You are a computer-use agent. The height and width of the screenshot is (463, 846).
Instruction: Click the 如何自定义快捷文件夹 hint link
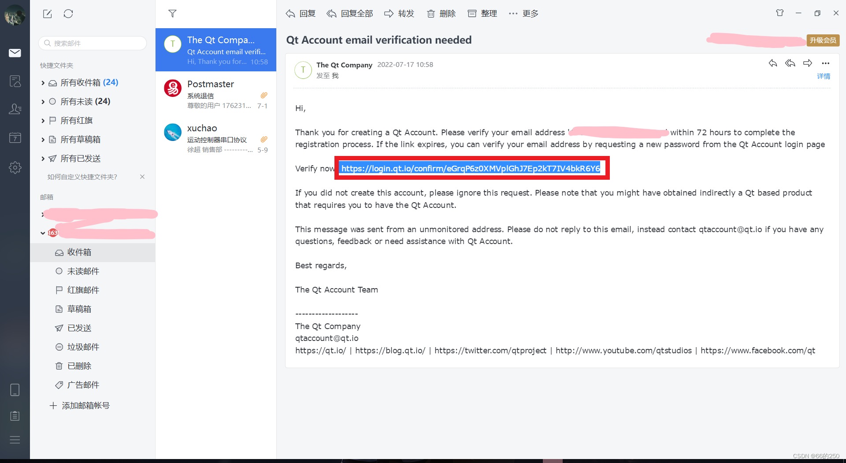82,177
